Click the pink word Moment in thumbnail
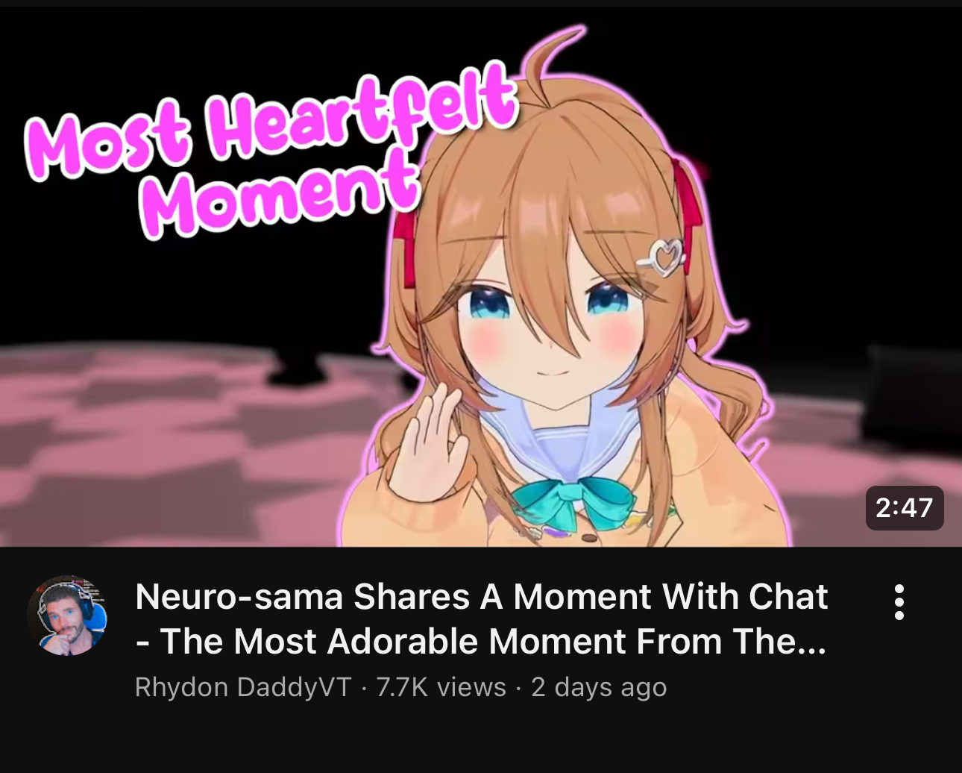This screenshot has height=773, width=962. (x=281, y=193)
